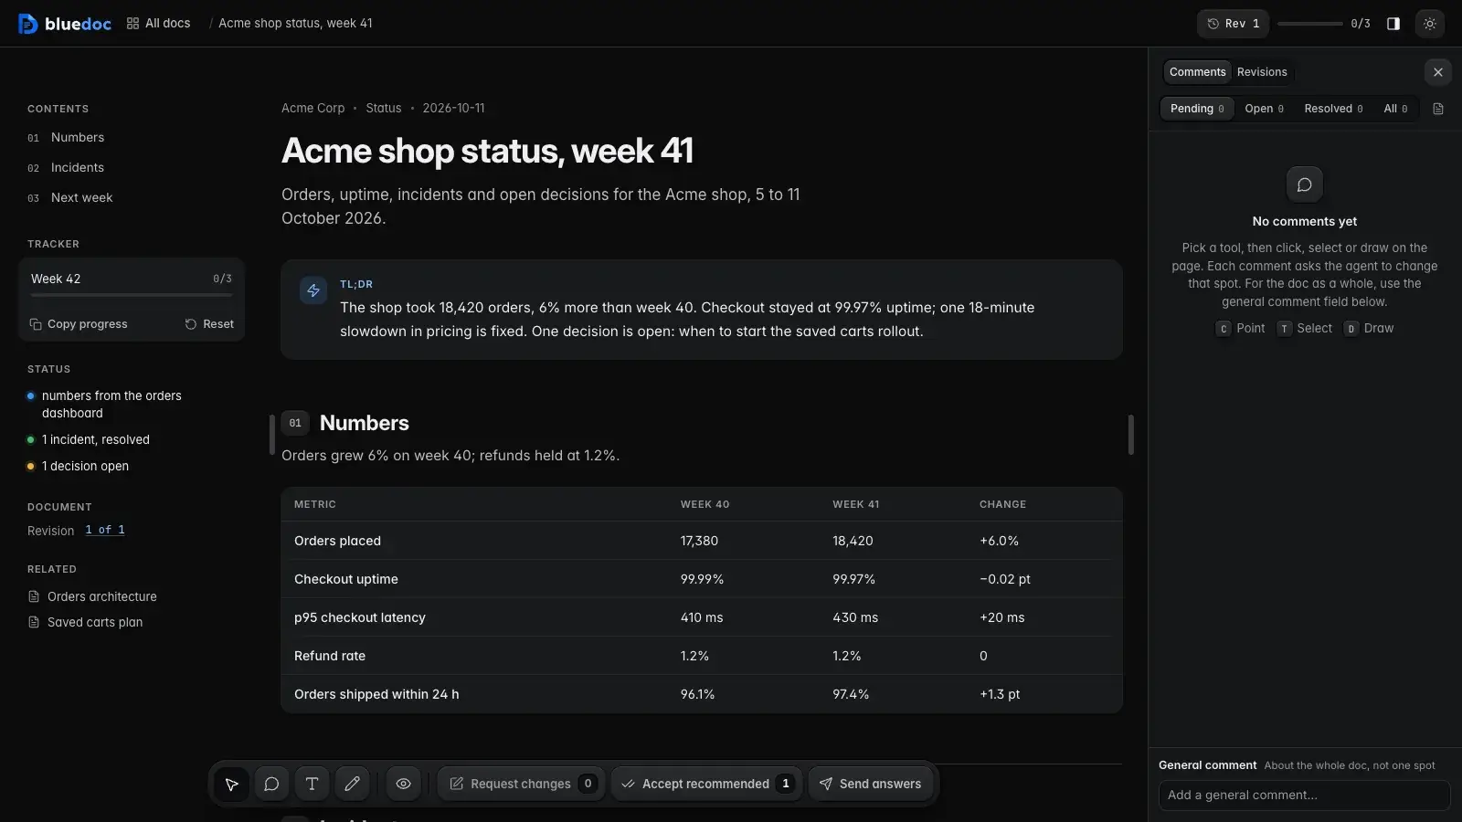The height and width of the screenshot is (822, 1462).
Task: Click Accept recommended button
Action: (x=706, y=784)
